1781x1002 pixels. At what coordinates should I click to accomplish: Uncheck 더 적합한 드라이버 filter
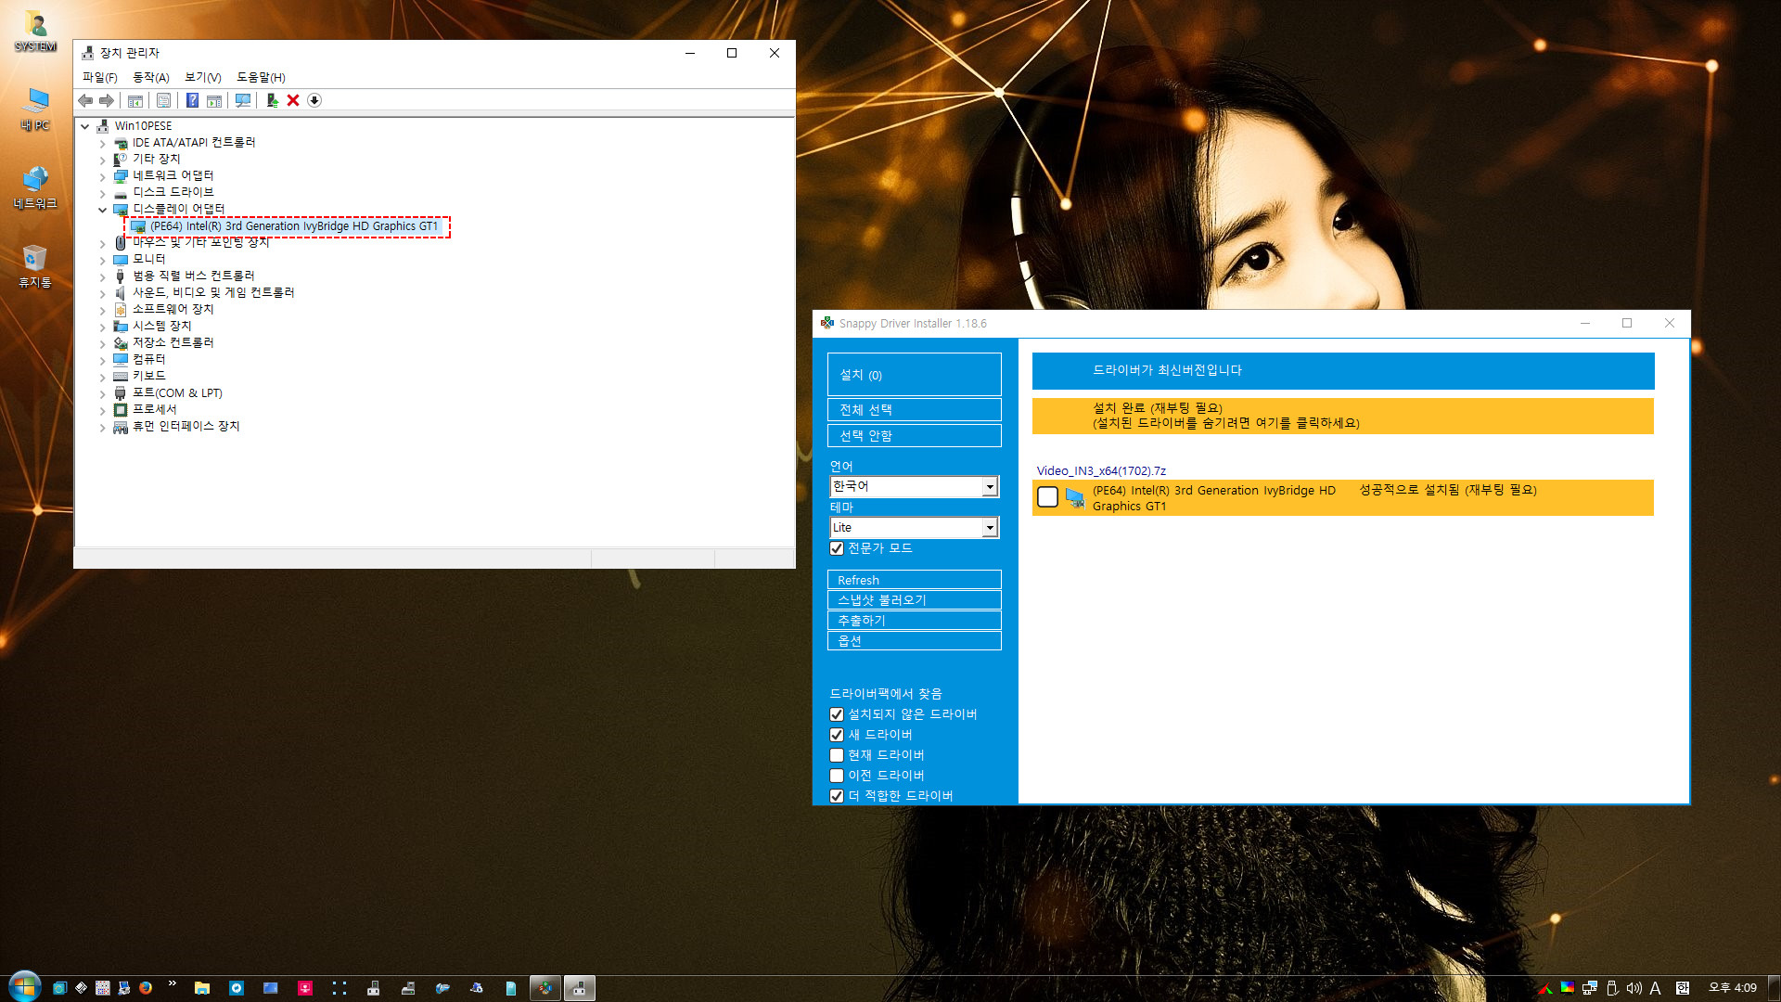point(837,796)
